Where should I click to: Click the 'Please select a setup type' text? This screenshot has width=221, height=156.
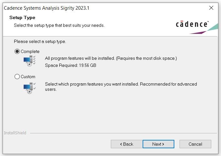[40, 42]
